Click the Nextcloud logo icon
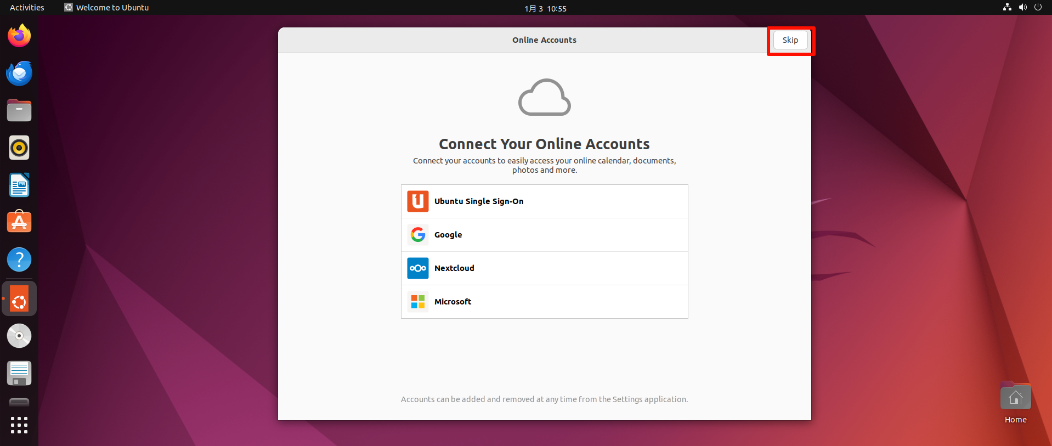 point(418,268)
